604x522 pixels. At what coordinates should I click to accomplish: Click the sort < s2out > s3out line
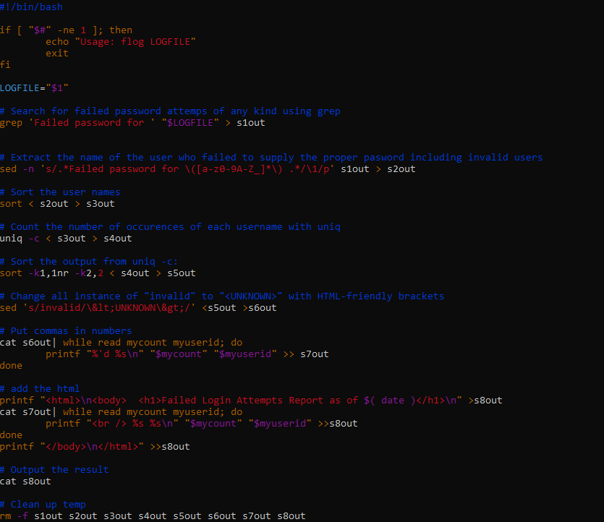pos(54,203)
